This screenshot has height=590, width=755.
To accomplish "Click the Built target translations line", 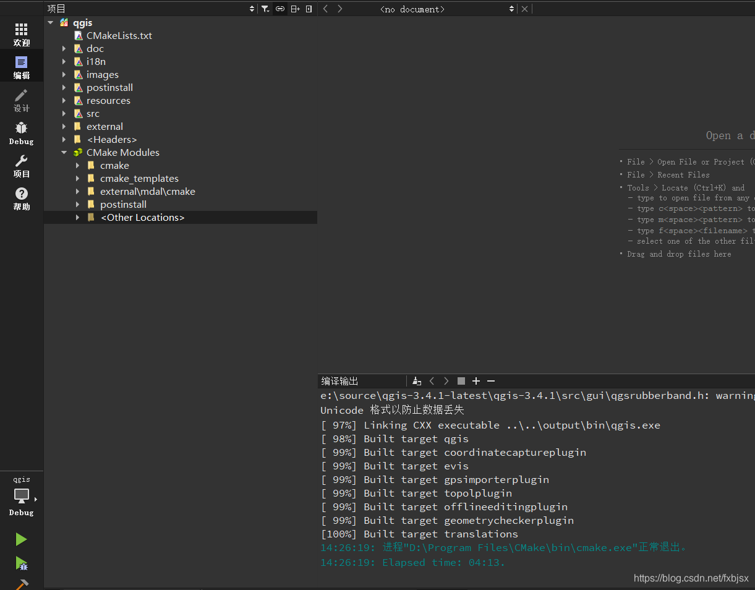I will tap(419, 534).
